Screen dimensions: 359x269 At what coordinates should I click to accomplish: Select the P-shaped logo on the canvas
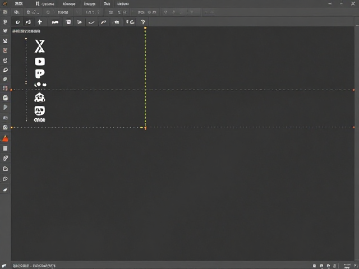[x=40, y=74]
